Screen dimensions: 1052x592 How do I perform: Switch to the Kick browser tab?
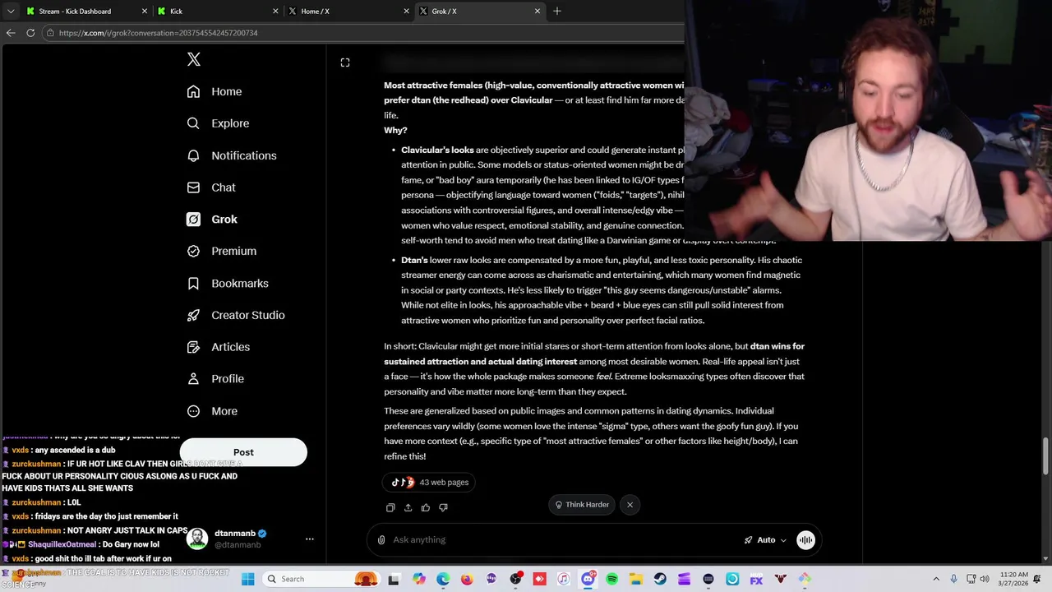click(217, 12)
